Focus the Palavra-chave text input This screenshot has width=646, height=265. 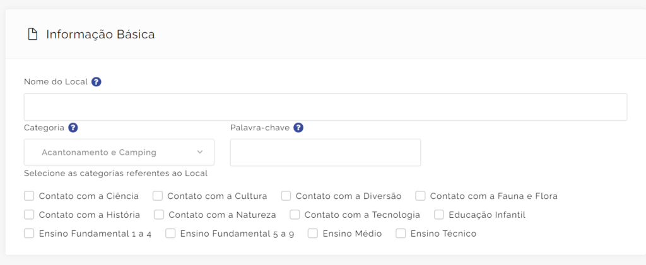tap(326, 152)
